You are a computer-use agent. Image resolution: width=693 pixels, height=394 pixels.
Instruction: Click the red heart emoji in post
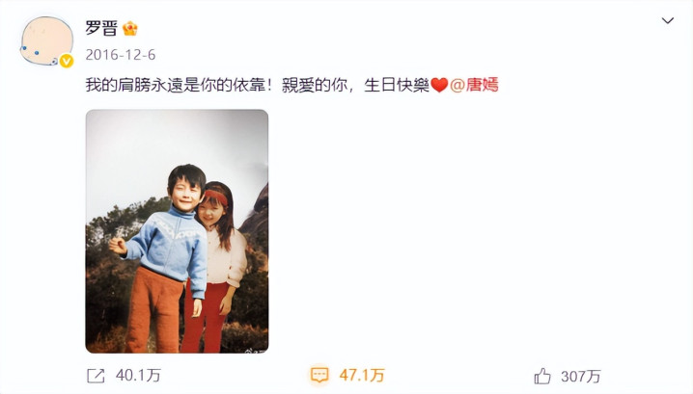click(x=439, y=85)
